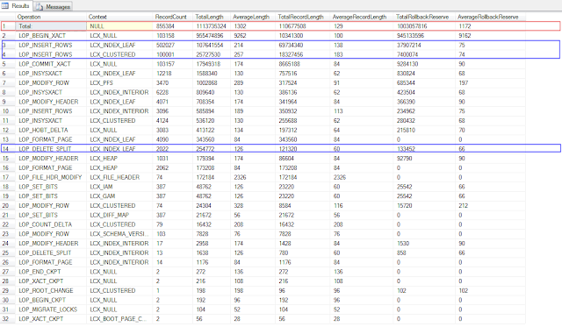This screenshot has width=562, height=327.
Task: Select the LOP_BEGIN_CKPT operation cell
Action: coord(51,300)
